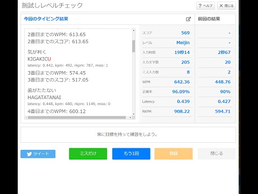258x194 pixels.
Task: Click the 閉じる button at top right
Action: point(226,6)
